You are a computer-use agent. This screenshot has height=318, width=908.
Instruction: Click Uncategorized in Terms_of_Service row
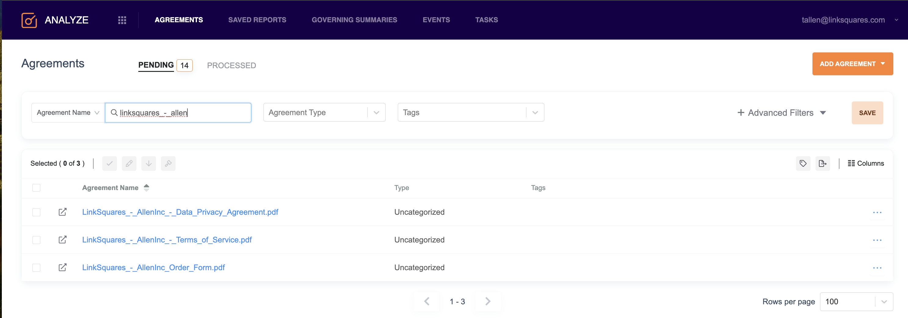pyautogui.click(x=419, y=240)
